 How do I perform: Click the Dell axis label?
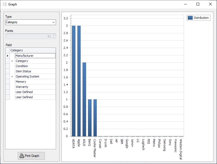[111, 141]
